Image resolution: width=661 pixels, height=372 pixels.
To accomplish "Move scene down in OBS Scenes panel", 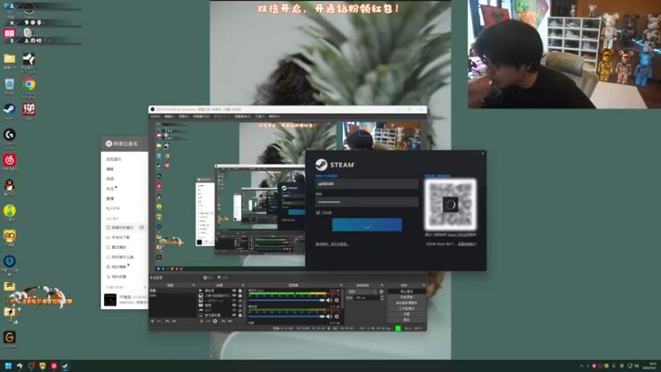I will (174, 322).
